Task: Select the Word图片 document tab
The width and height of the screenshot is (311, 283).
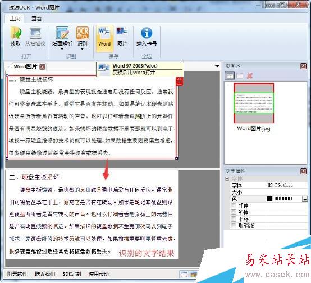Action: click(x=25, y=66)
